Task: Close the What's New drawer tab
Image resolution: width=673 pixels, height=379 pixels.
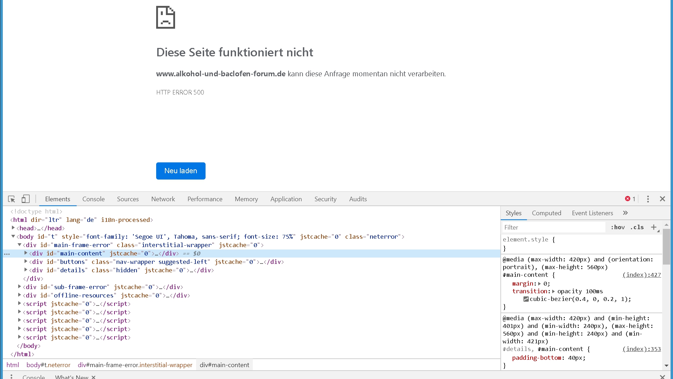Action: tap(93, 377)
